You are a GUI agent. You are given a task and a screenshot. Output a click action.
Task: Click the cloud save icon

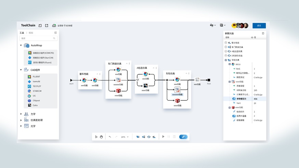point(54,26)
